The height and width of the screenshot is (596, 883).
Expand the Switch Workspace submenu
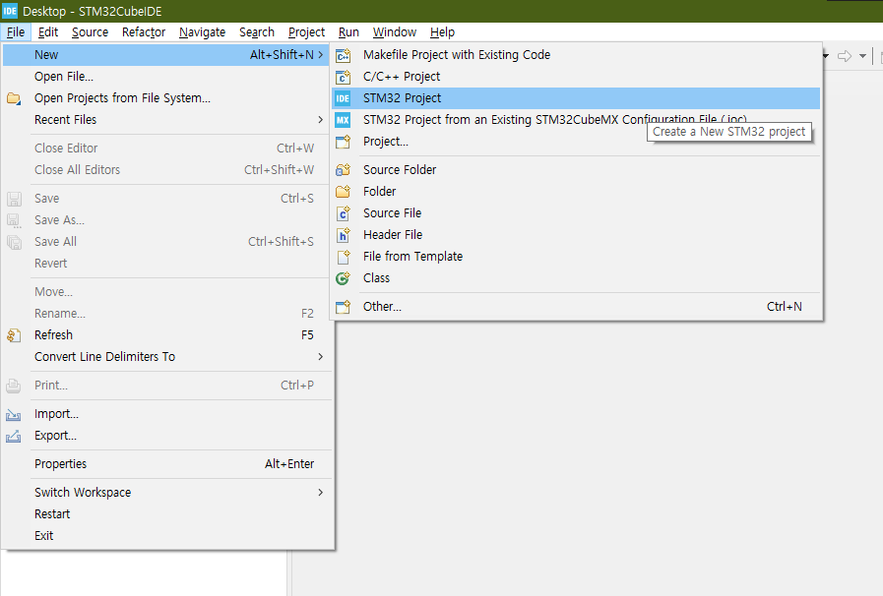coord(321,492)
